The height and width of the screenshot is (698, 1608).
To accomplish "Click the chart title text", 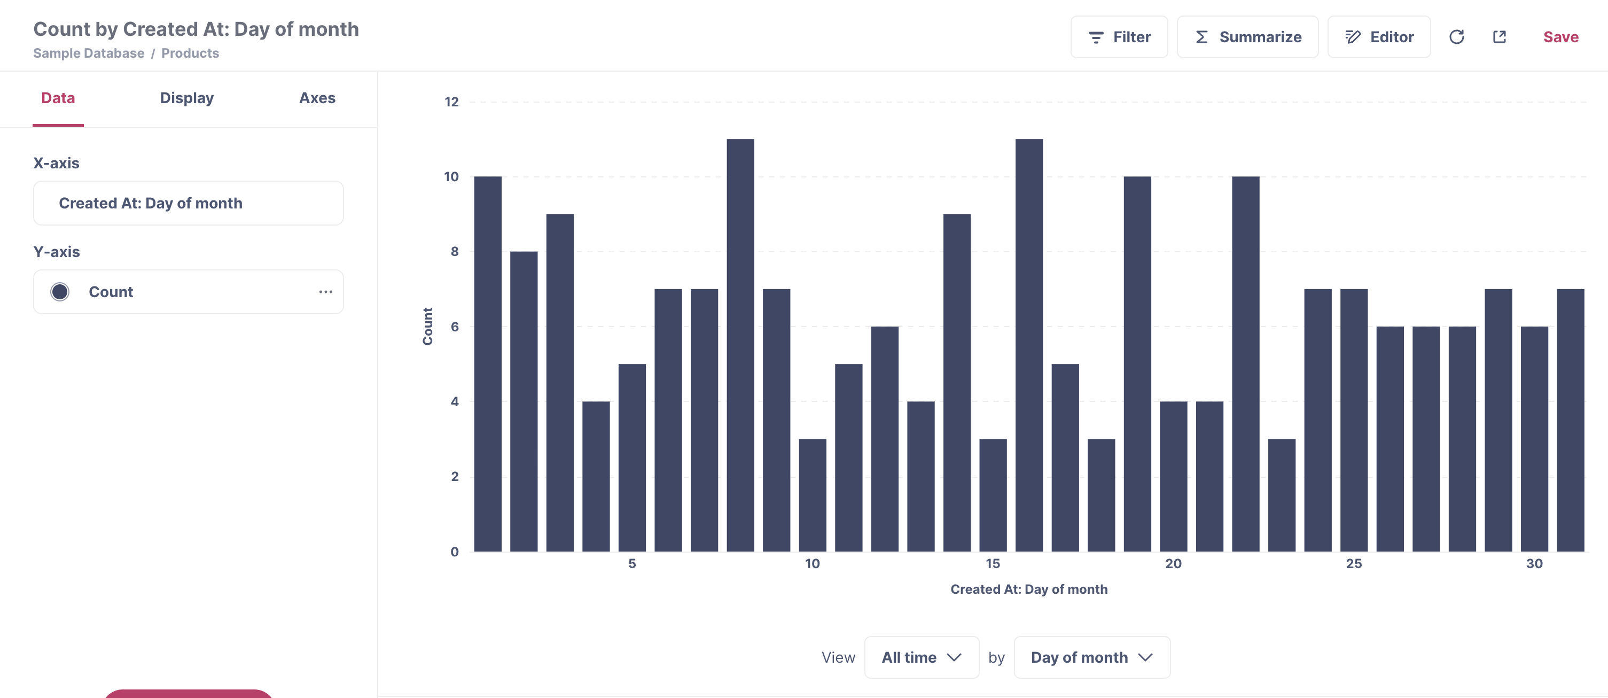I will pyautogui.click(x=196, y=29).
